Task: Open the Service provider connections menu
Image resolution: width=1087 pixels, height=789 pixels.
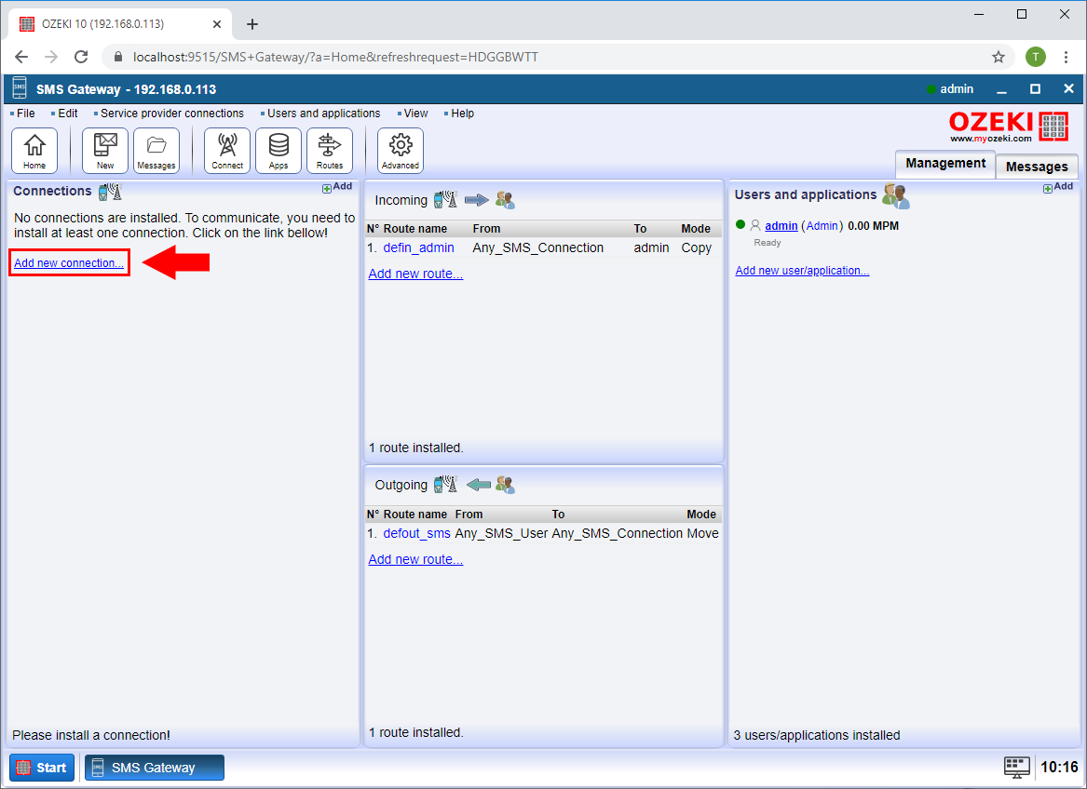Action: (172, 114)
